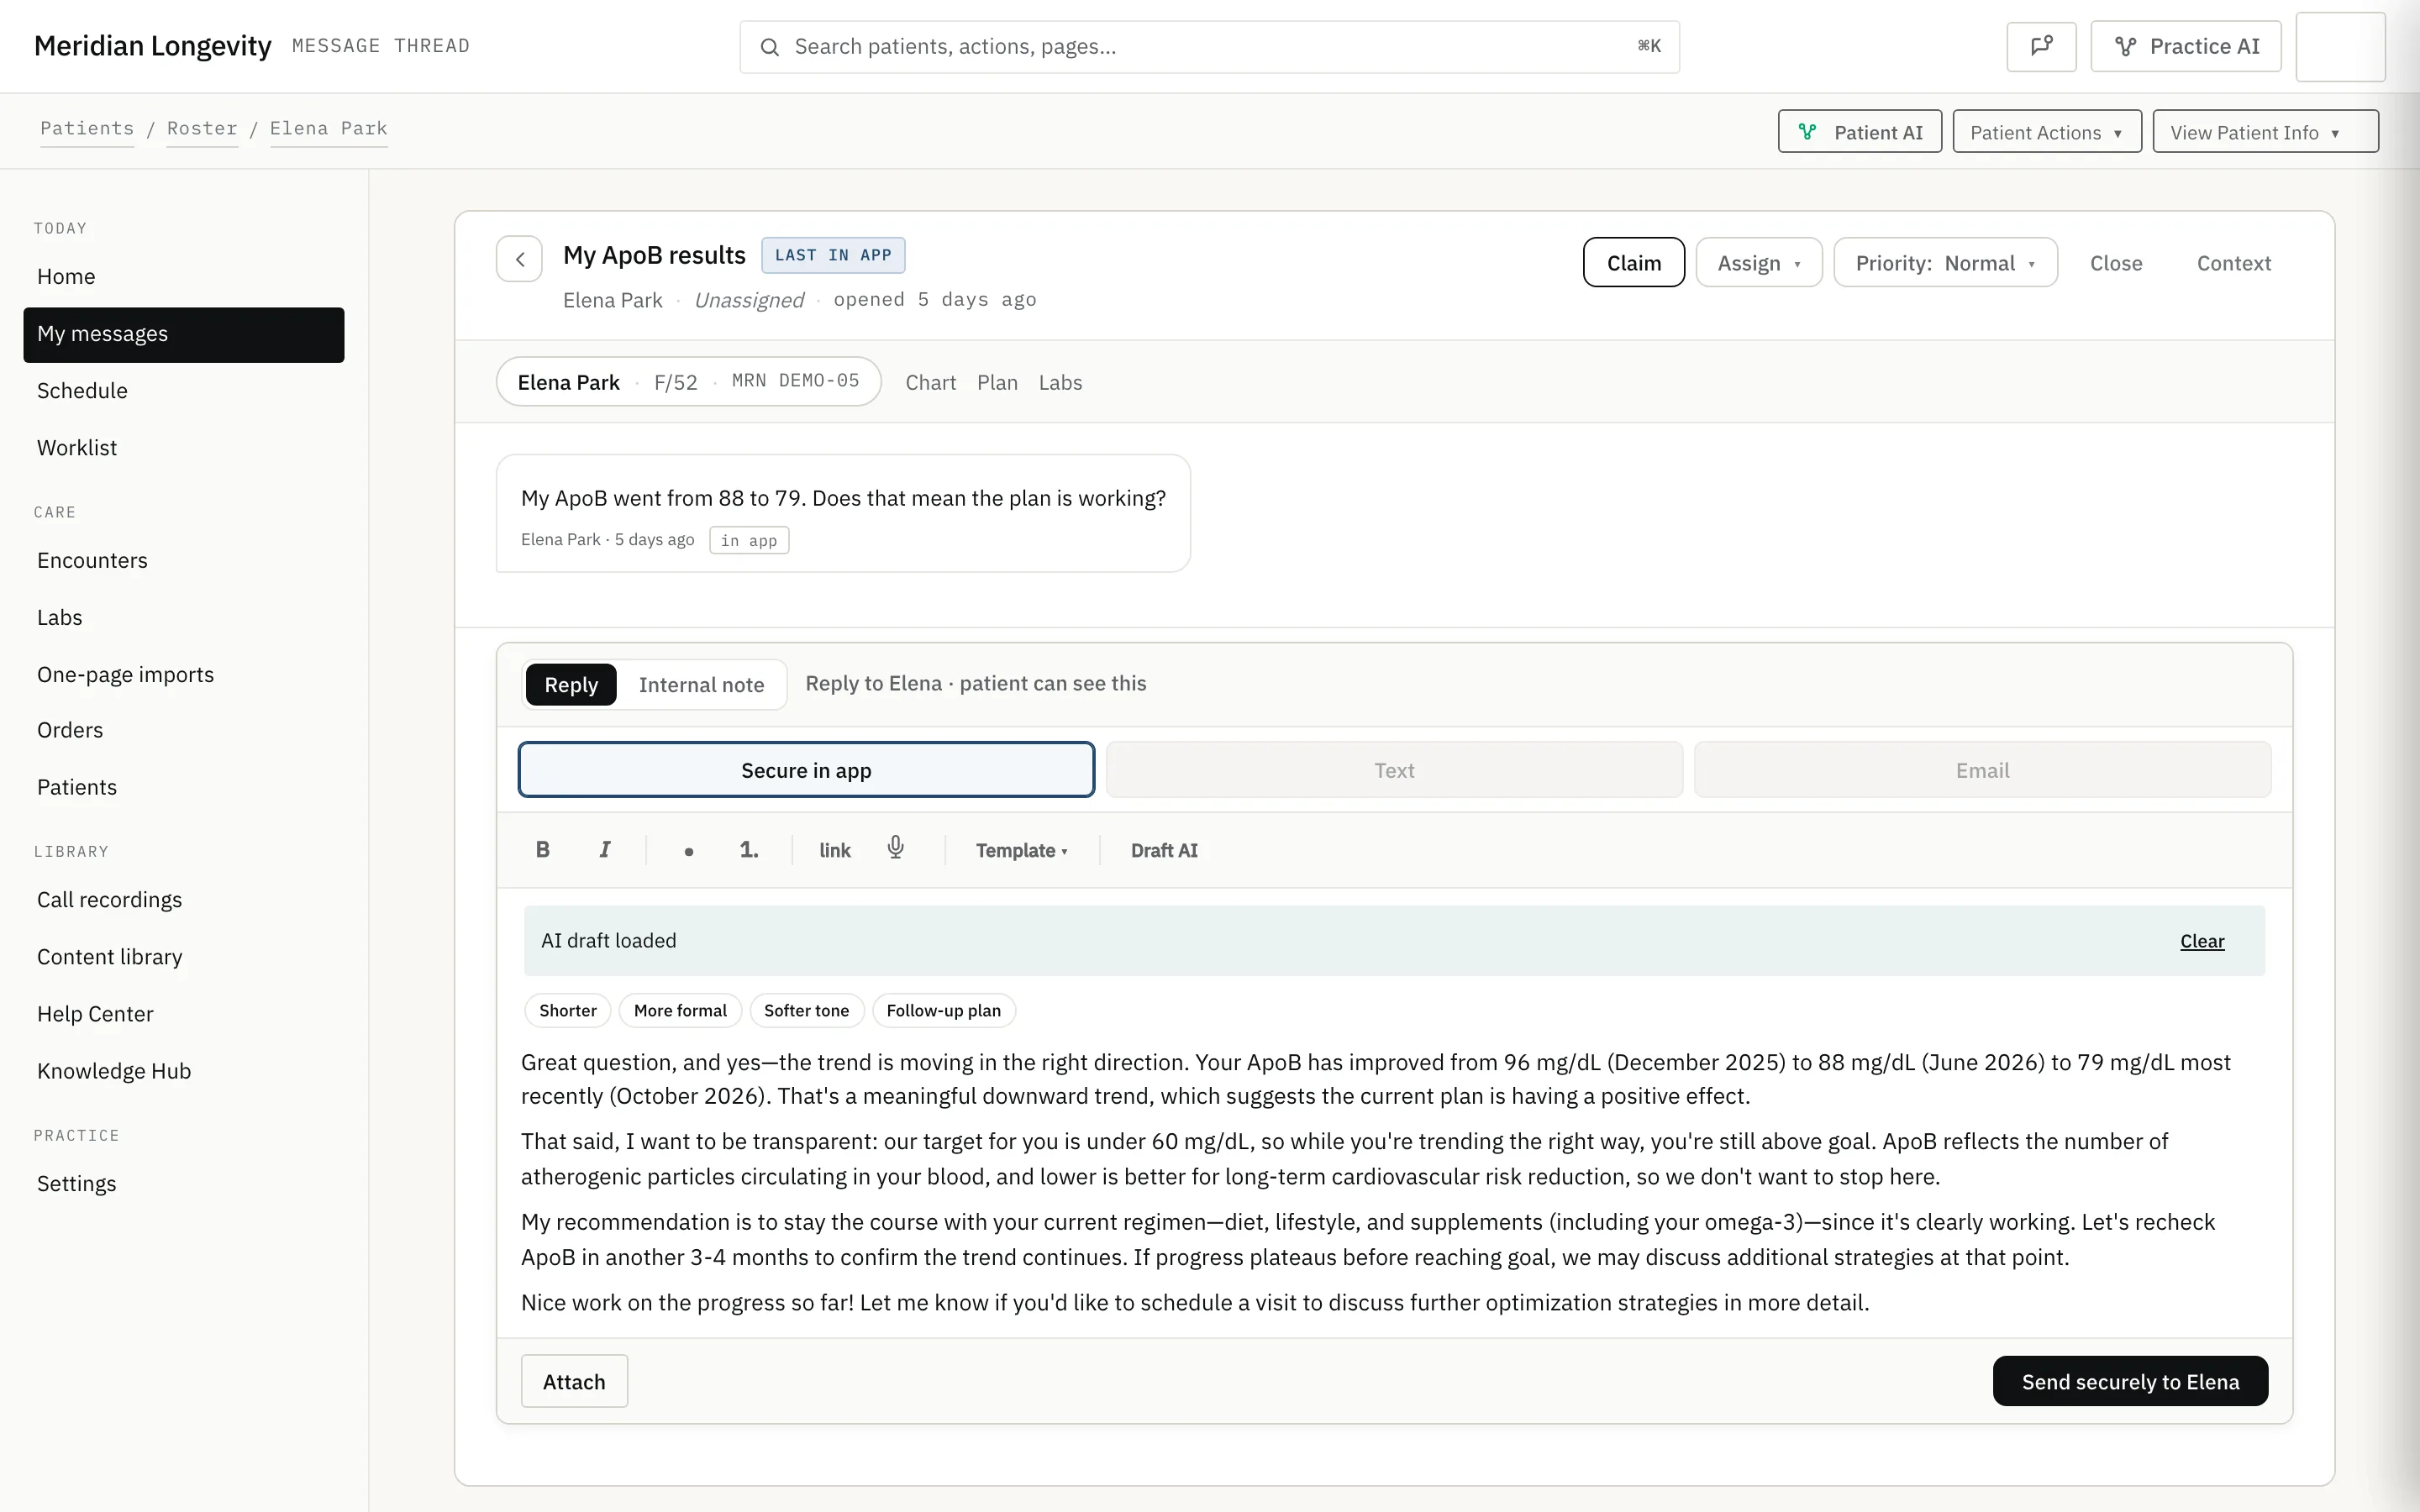Switch to Internal note mode

[701, 685]
